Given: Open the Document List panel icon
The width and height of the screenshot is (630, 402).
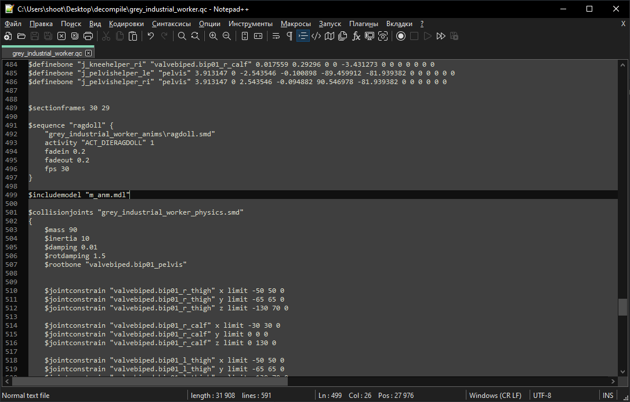Looking at the screenshot, I should click(343, 36).
